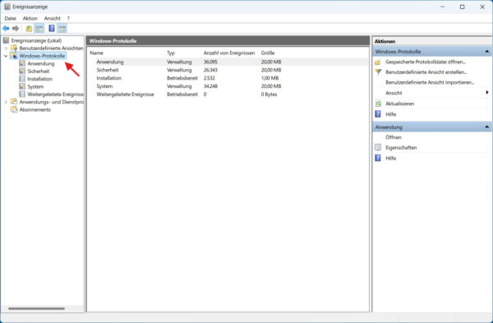493x323 pixels.
Task: Toggle the console tree pane toolbar icon
Action: [x=39, y=29]
